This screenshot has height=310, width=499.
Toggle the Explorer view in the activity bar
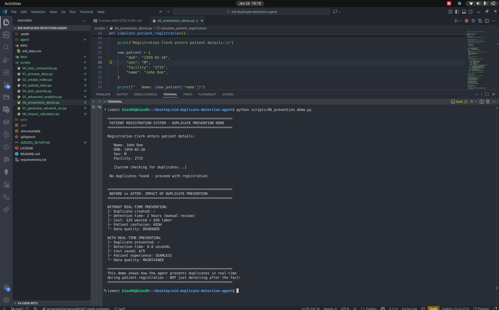[6, 22]
